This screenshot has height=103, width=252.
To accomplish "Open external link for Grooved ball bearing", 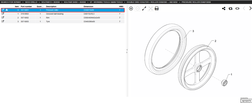I will (3, 14).
